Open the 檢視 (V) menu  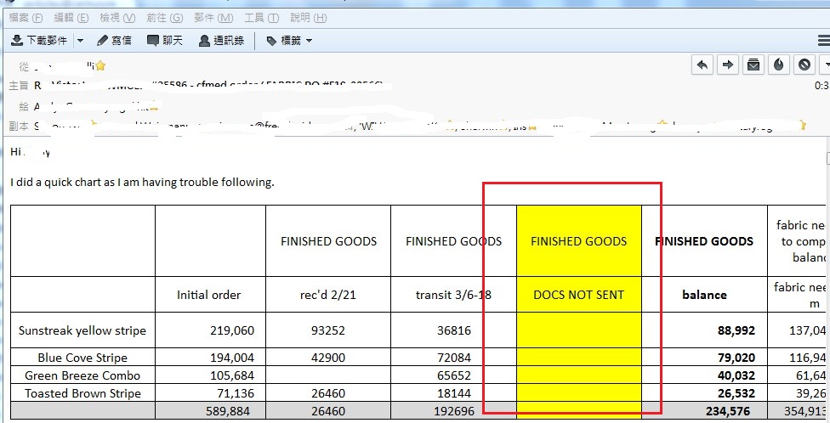(117, 17)
